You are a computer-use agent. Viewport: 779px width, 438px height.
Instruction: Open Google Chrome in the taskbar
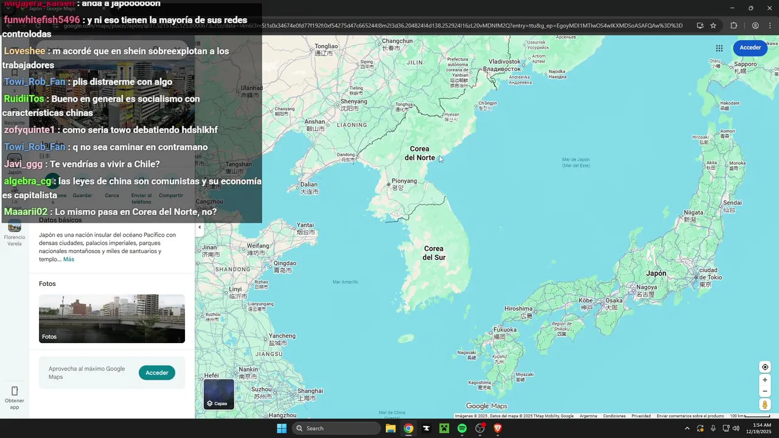pos(408,428)
